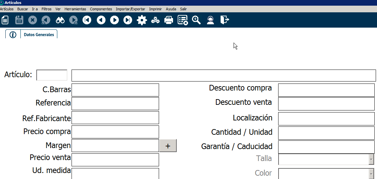Click the info tab icon
377x179 pixels.
click(x=13, y=35)
